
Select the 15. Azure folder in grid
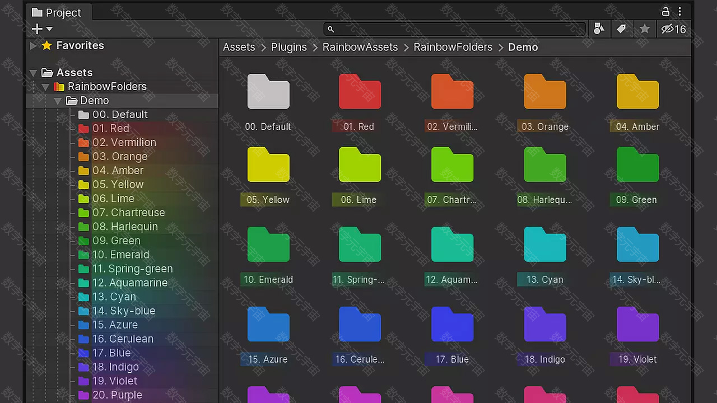[x=268, y=325]
